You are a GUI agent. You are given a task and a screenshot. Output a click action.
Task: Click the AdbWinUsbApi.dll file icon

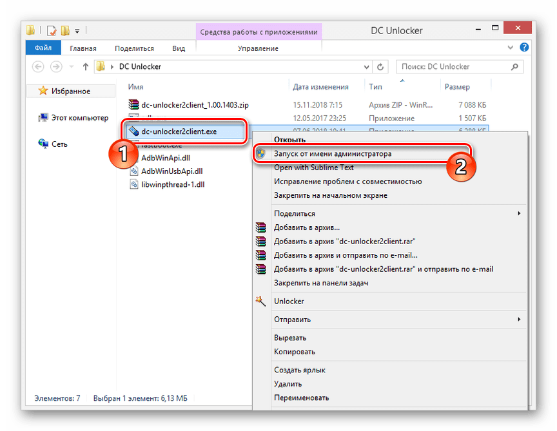(133, 171)
